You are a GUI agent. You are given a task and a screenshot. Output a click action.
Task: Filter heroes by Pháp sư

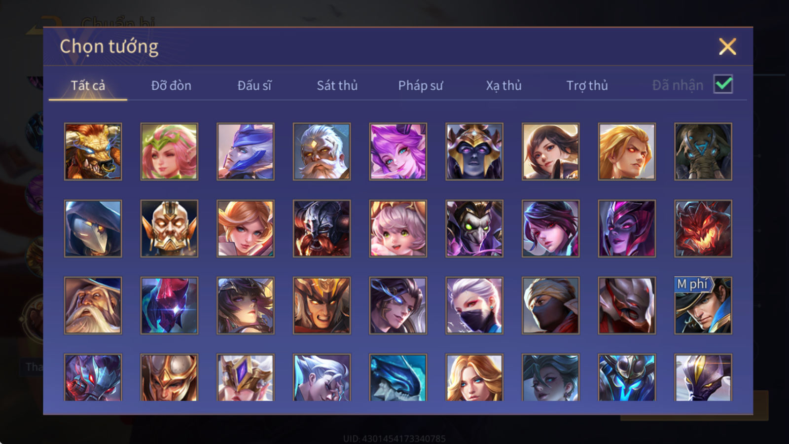pos(420,85)
